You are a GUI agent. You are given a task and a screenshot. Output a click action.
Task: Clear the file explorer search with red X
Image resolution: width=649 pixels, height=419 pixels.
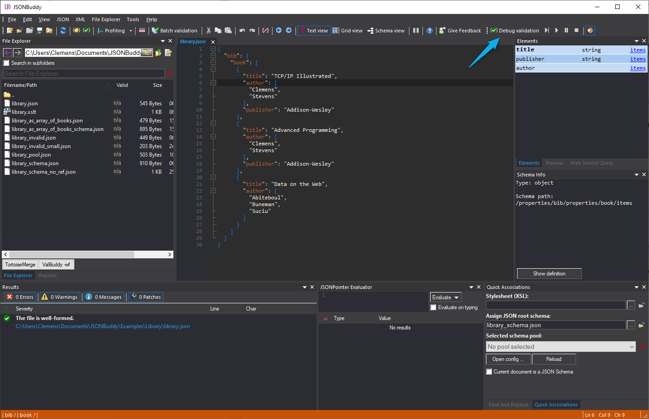[170, 73]
